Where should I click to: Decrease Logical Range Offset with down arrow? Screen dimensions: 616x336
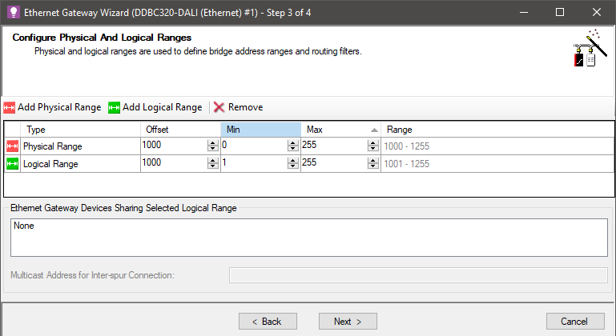tap(213, 166)
